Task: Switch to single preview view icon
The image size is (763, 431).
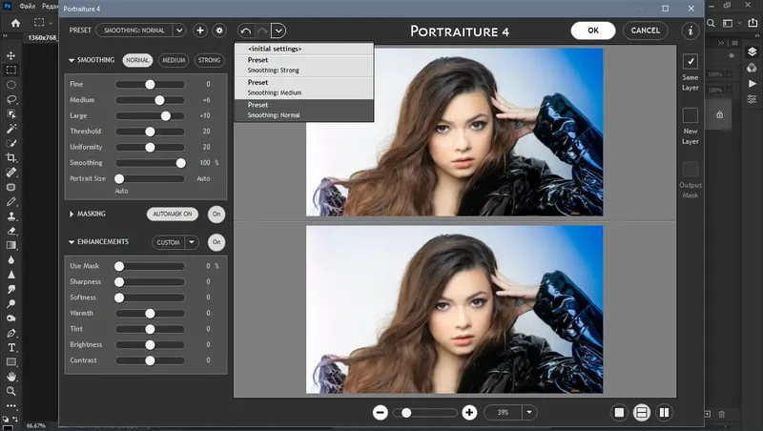Action: (x=619, y=412)
